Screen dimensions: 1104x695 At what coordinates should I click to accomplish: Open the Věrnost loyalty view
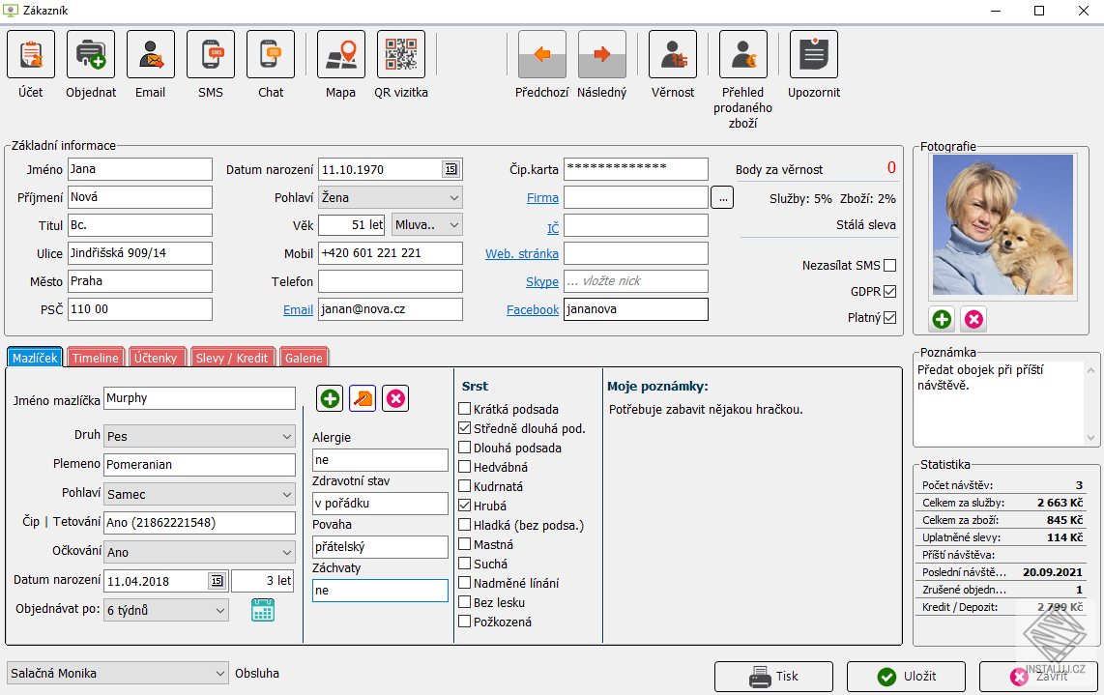tap(673, 63)
